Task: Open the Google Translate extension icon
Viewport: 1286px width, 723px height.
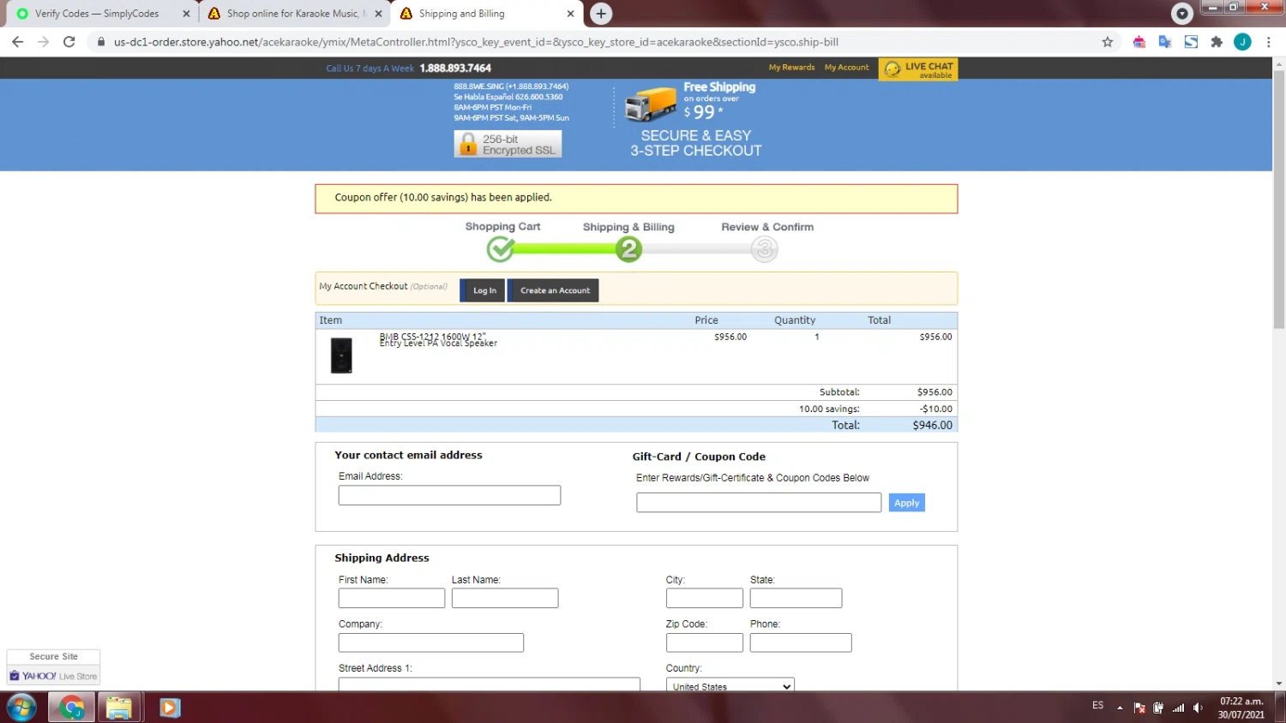Action: (1165, 42)
